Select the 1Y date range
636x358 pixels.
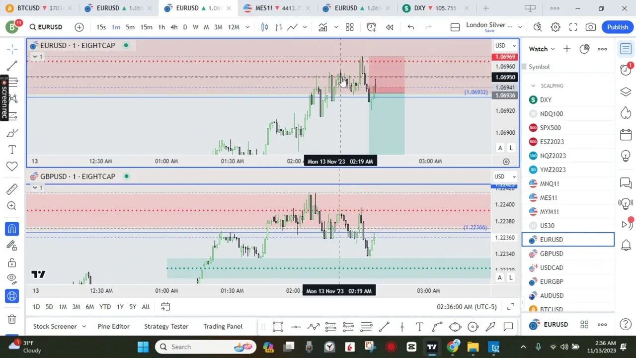click(120, 307)
